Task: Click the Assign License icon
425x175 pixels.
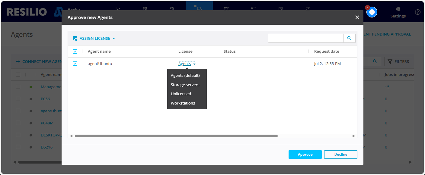Action: [x=75, y=39]
